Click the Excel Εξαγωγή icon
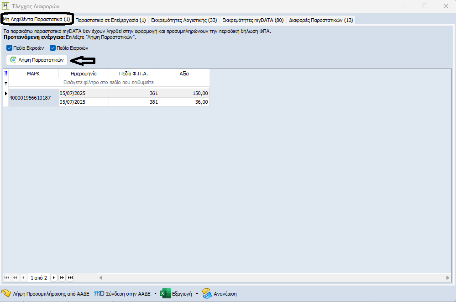 coord(165,293)
